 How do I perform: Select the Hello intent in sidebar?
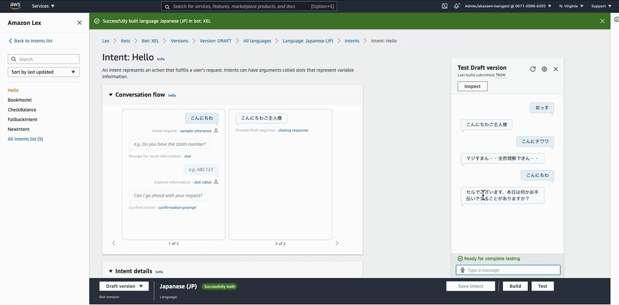[13, 90]
